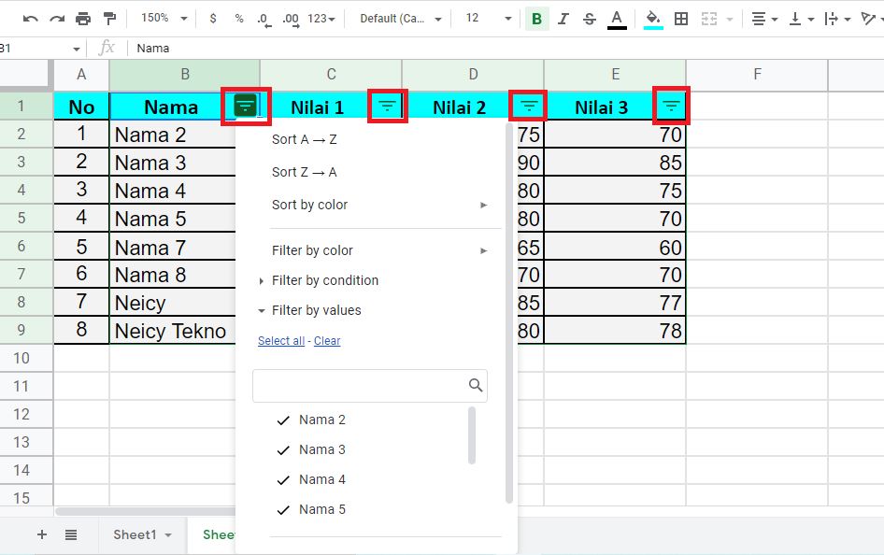Click the Nilai 3 value 78
Image resolution: width=884 pixels, height=555 pixels.
615,331
